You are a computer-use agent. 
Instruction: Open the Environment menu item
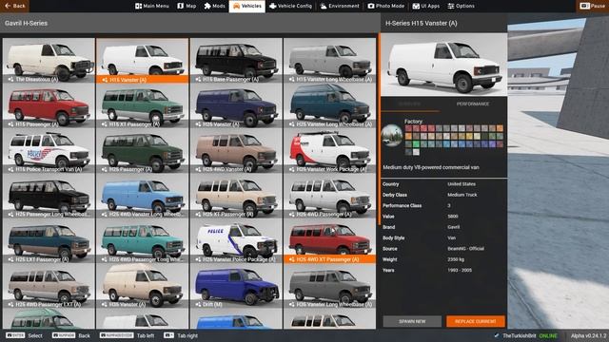coord(340,6)
